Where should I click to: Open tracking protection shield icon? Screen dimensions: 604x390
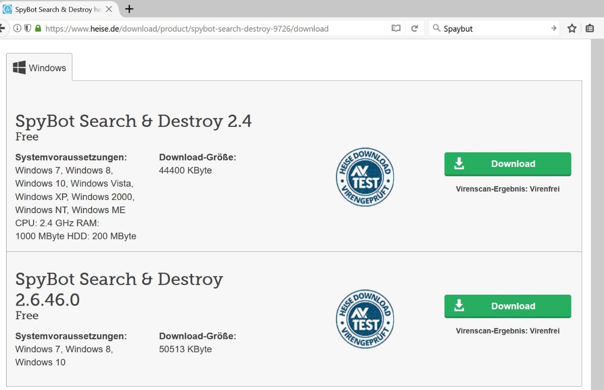click(x=27, y=28)
